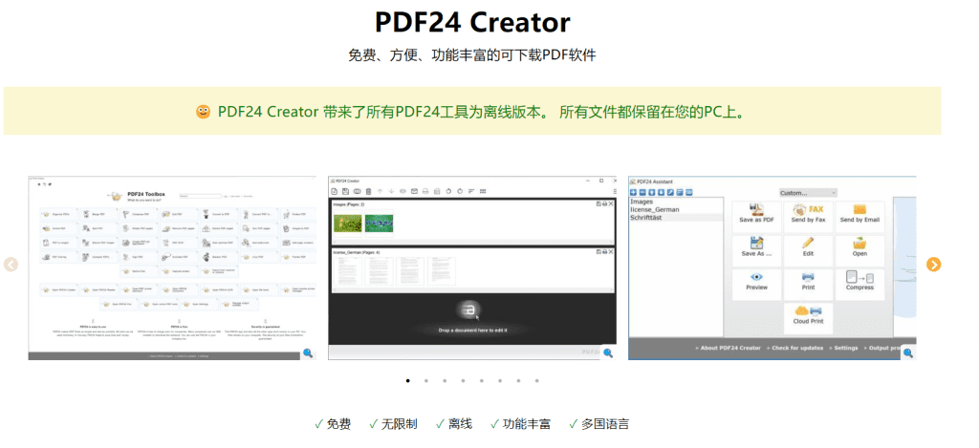Click the PDF24 Toolbox search field
This screenshot has width=979, height=448.
coord(201,196)
